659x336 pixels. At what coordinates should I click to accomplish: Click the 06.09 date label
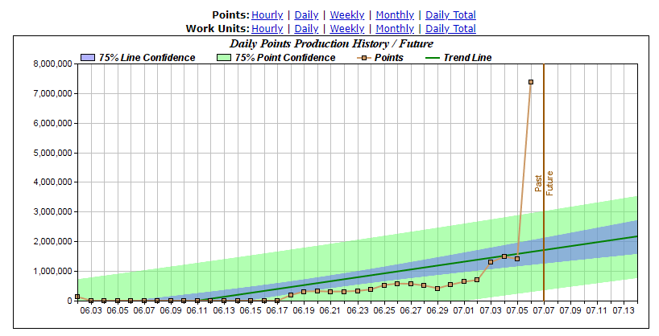coord(171,310)
